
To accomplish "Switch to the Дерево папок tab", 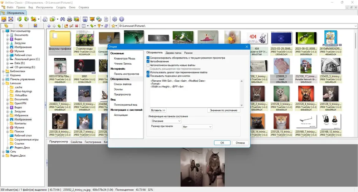I will 174,53.
